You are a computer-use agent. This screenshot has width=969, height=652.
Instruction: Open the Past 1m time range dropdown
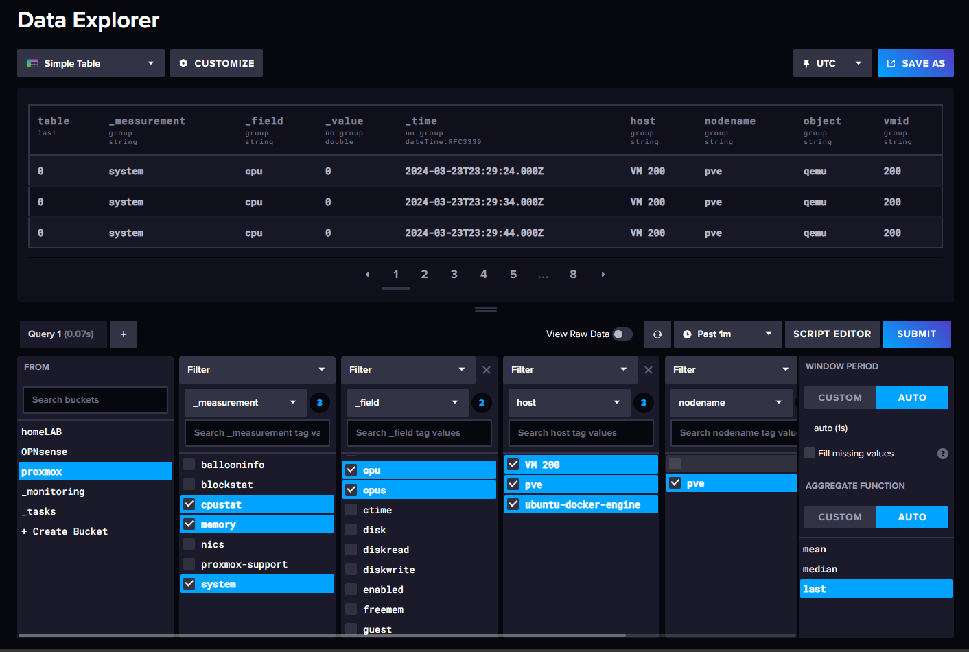tap(728, 334)
